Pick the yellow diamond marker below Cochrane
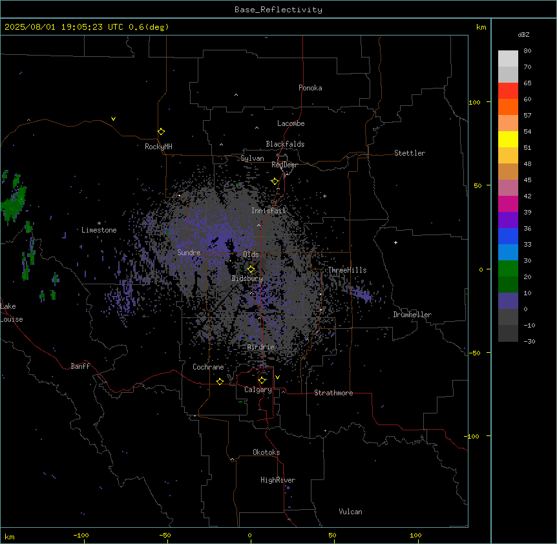Viewport: 557px width, 544px height. 220,381
